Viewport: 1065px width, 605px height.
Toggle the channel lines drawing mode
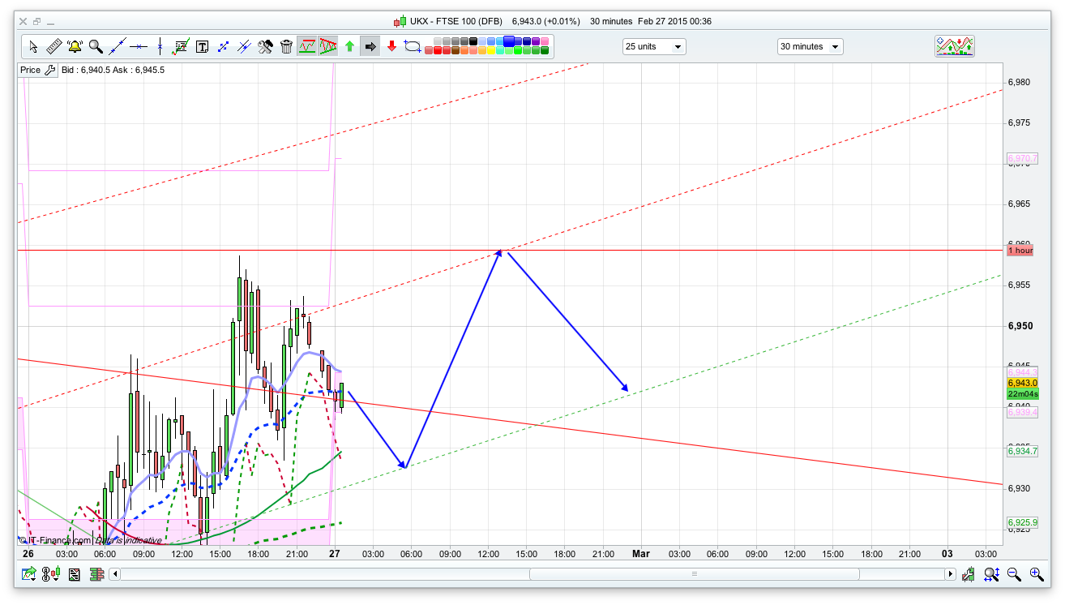point(307,46)
